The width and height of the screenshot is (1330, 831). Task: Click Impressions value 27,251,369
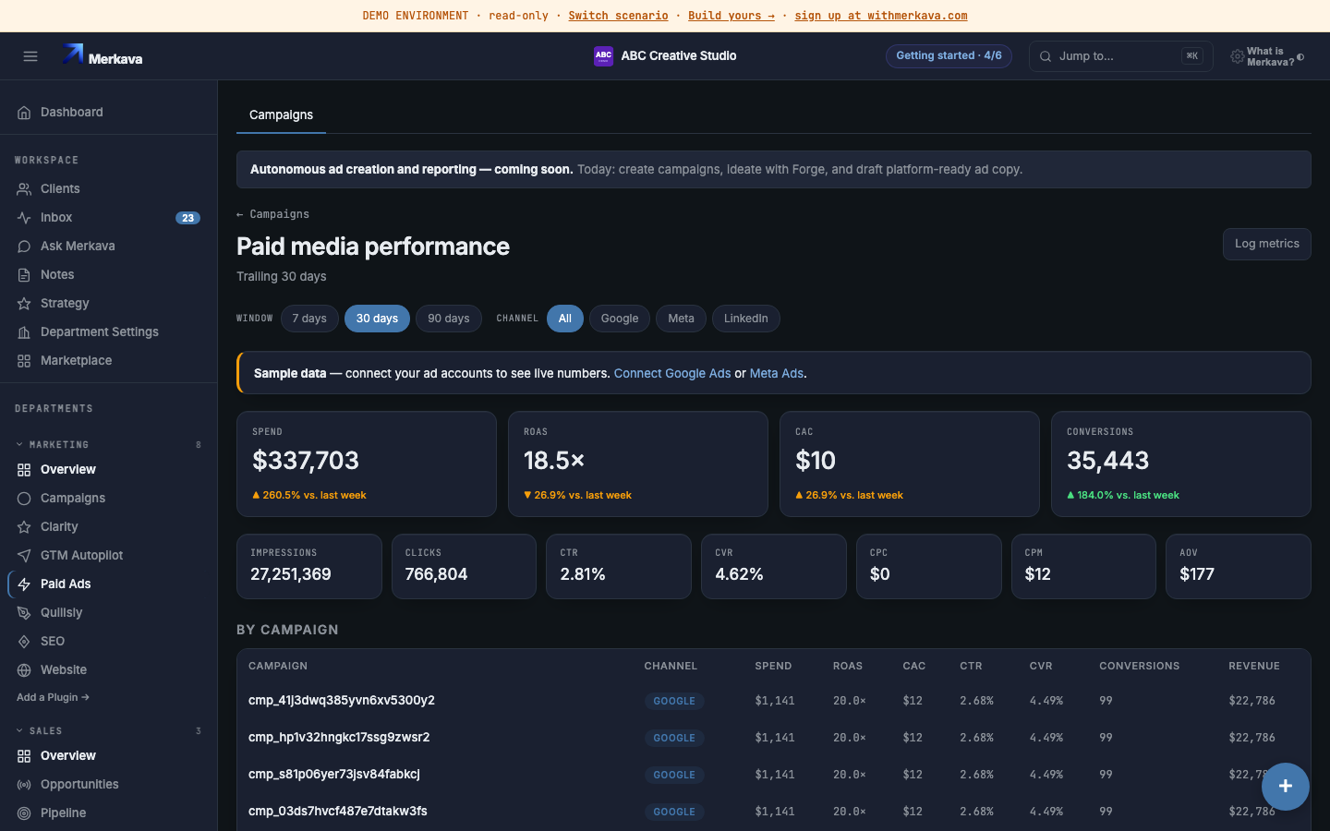point(291,574)
